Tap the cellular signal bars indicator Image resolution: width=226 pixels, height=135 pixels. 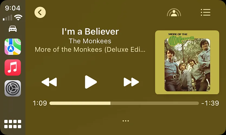click(8, 18)
